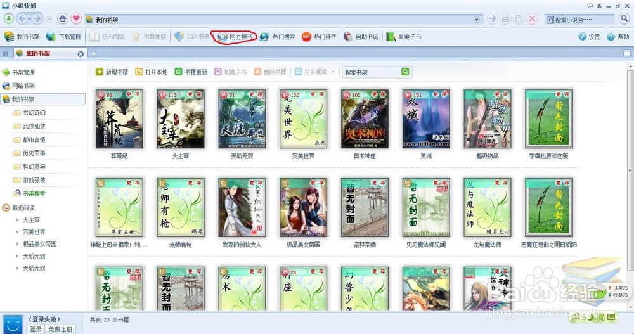Open the 灵域 book cover
Screen dimensions: 634x334
[x=426, y=119]
